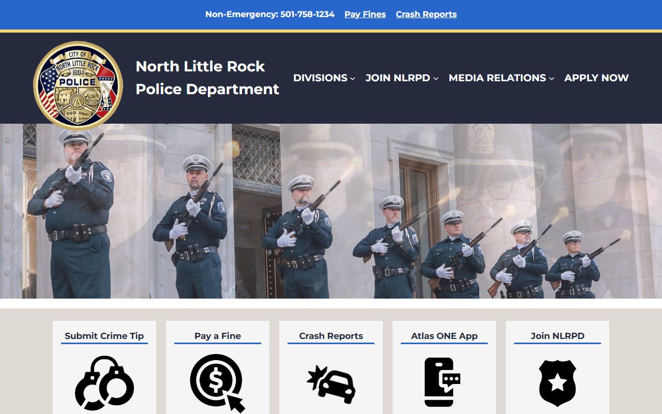Follow the Pay Fines link in the top bar
The height and width of the screenshot is (414, 662).
(x=365, y=14)
